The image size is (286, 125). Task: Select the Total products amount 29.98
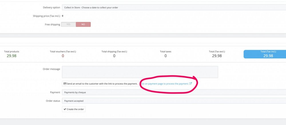point(12,56)
